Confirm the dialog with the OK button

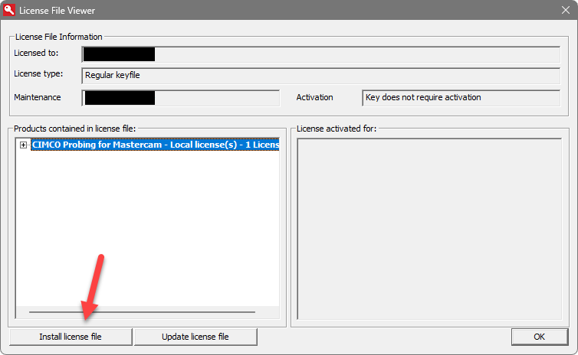point(540,337)
